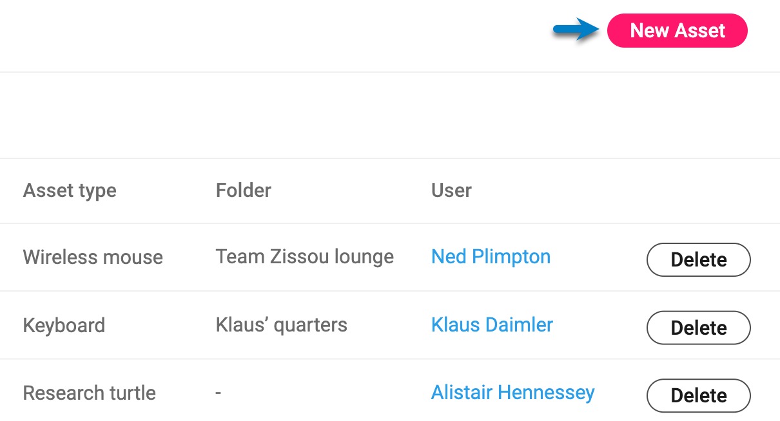Screen dimensions: 780x421
Task: Click the blue arrow pointing to New Asset
Action: click(x=577, y=30)
